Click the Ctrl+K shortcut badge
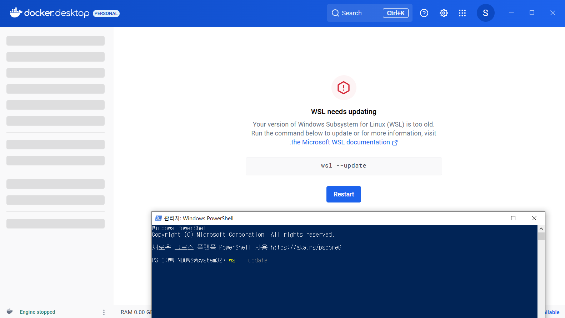Screen dimensions: 565x318 click(x=396, y=13)
